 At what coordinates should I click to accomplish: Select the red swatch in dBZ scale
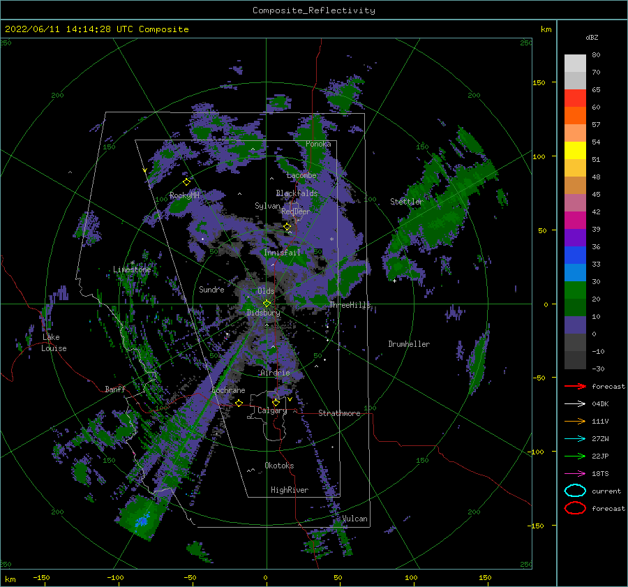click(x=575, y=98)
